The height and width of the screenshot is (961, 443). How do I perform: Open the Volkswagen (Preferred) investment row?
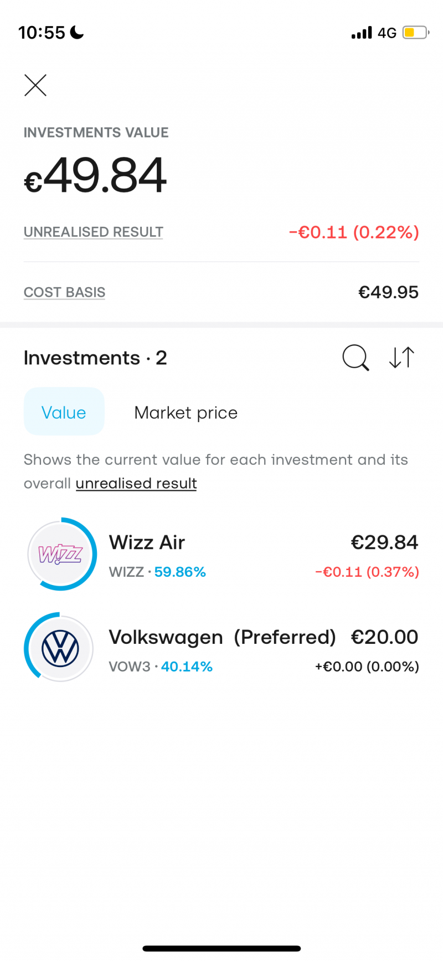(221, 648)
